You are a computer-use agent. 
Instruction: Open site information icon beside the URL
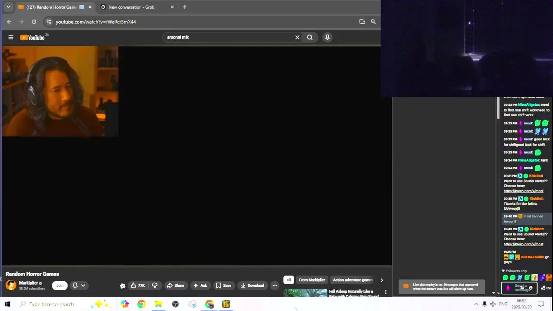pyautogui.click(x=49, y=22)
